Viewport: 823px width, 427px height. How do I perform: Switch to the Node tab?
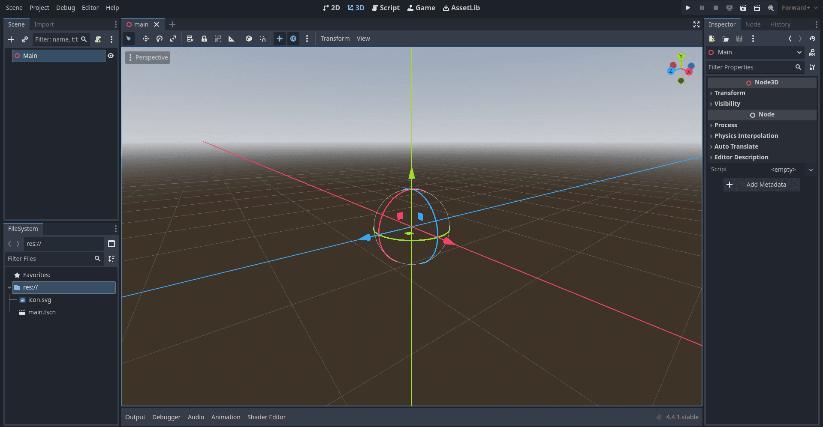(x=753, y=24)
